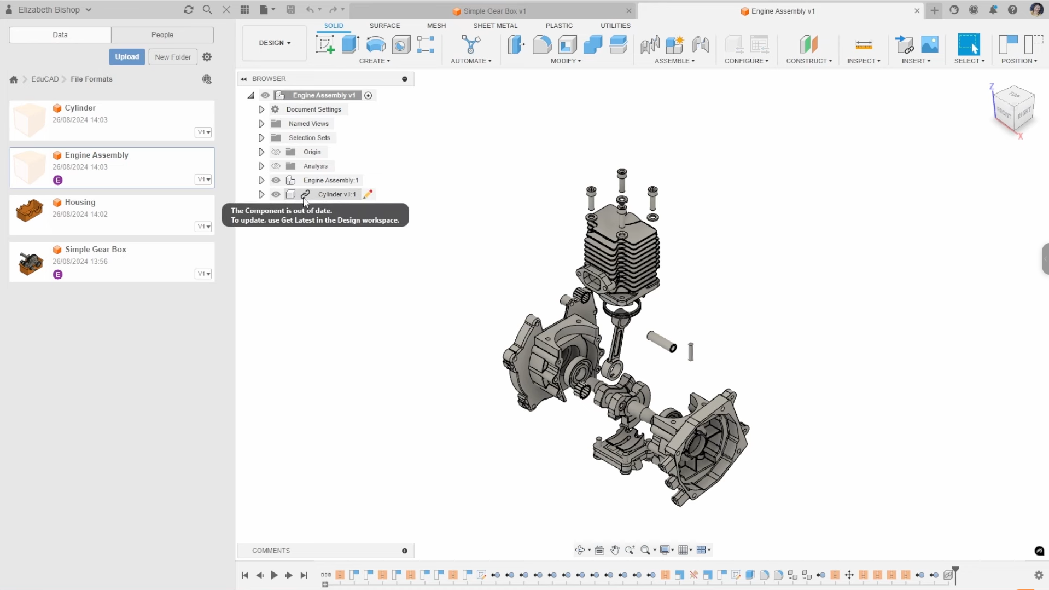Click the Insert Canvas image icon
1049x590 pixels.
click(x=930, y=44)
